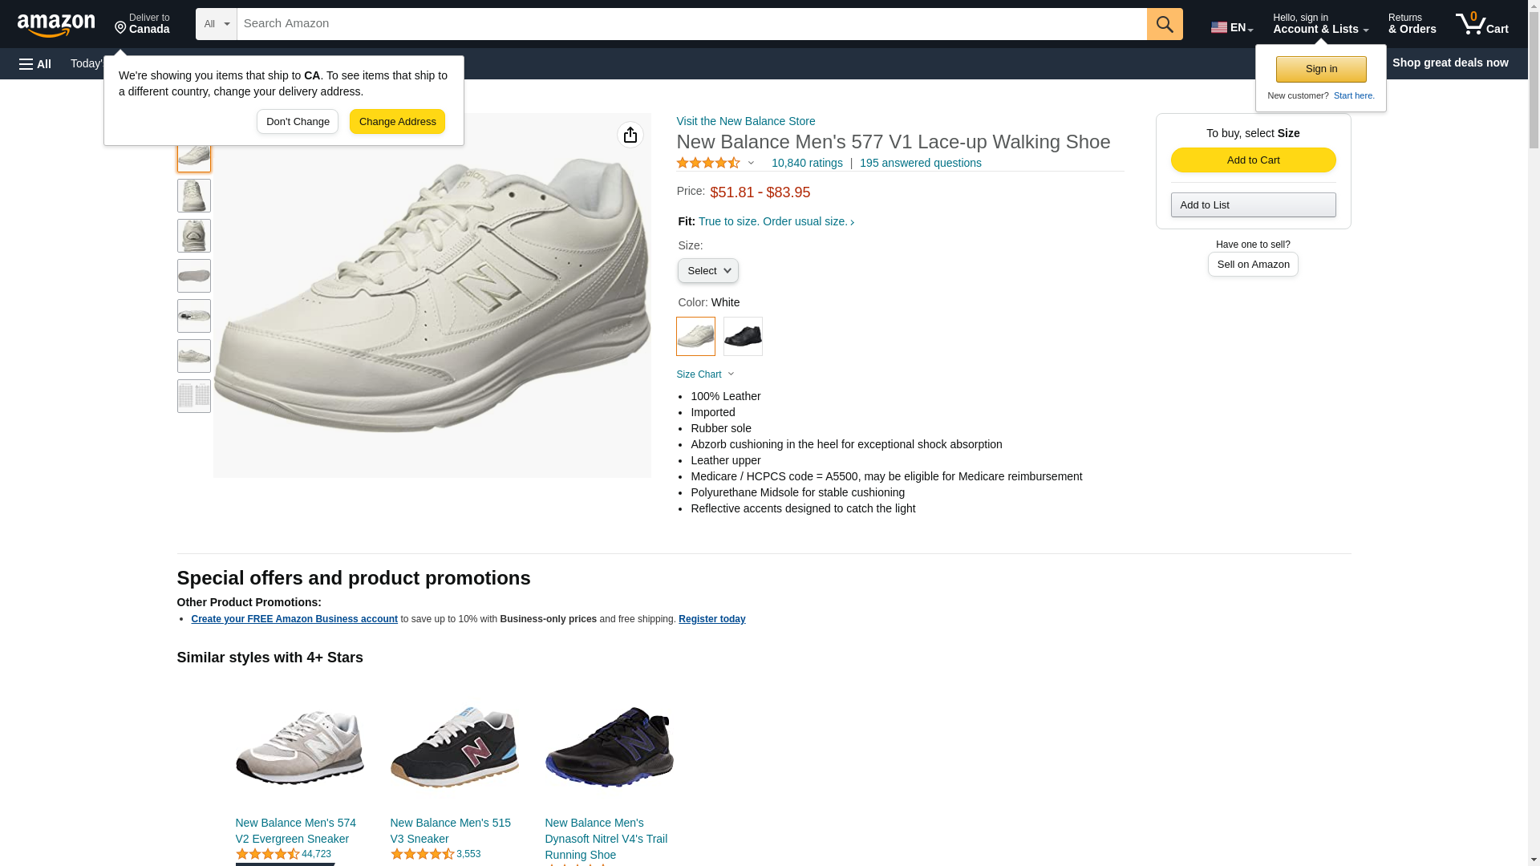Click the star rating icons

click(708, 163)
